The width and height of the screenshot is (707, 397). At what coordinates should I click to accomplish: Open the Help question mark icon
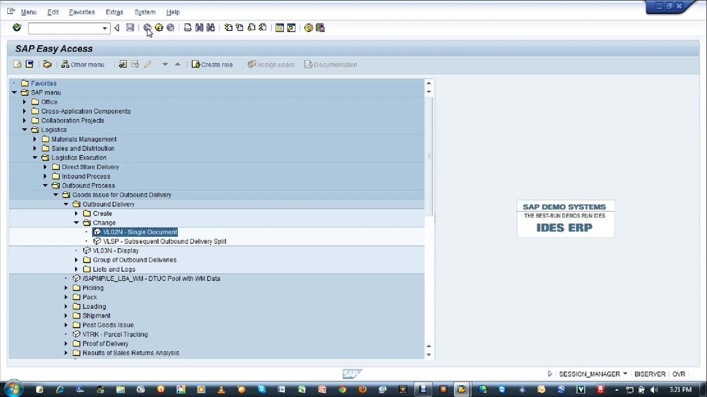(309, 28)
